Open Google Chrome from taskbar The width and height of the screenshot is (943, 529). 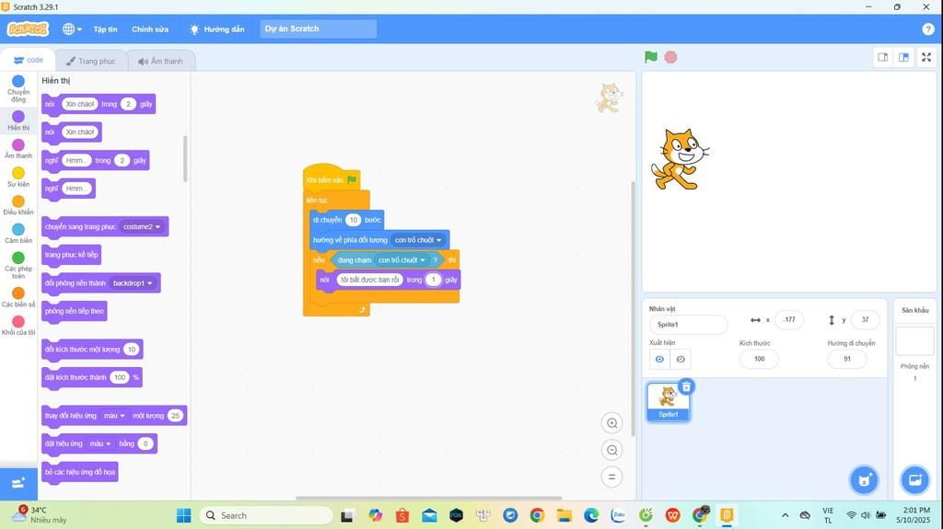537,515
